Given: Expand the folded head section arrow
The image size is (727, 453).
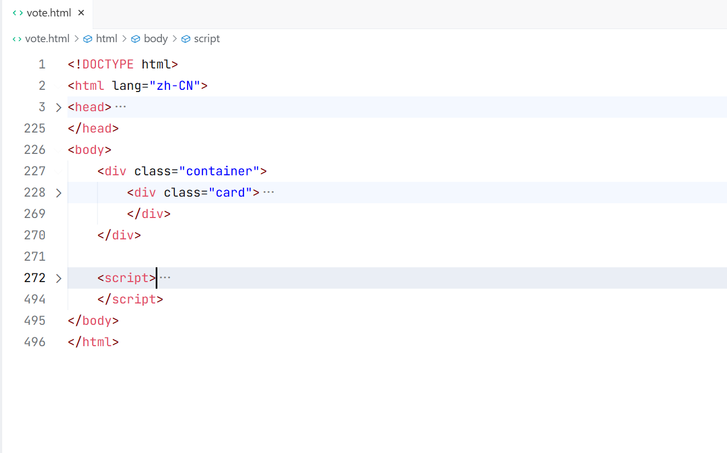Looking at the screenshot, I should (59, 107).
